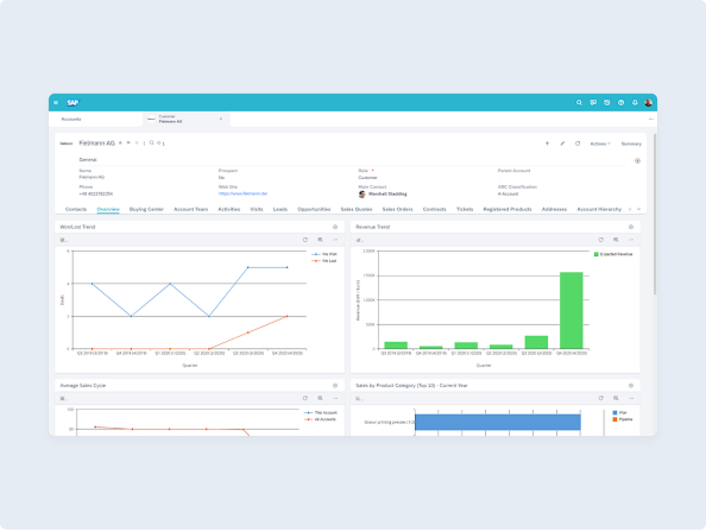This screenshot has width=706, height=530.
Task: Open the history clock icon in header
Action: pyautogui.click(x=607, y=102)
